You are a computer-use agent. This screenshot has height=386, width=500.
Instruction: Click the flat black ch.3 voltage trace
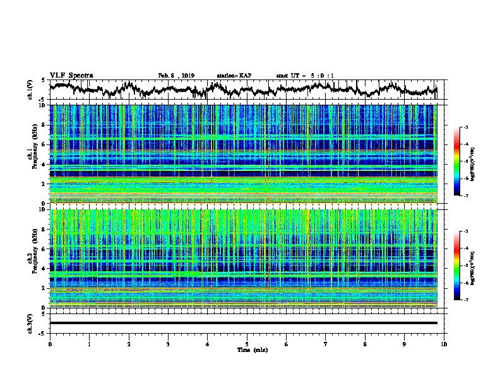tap(243, 323)
